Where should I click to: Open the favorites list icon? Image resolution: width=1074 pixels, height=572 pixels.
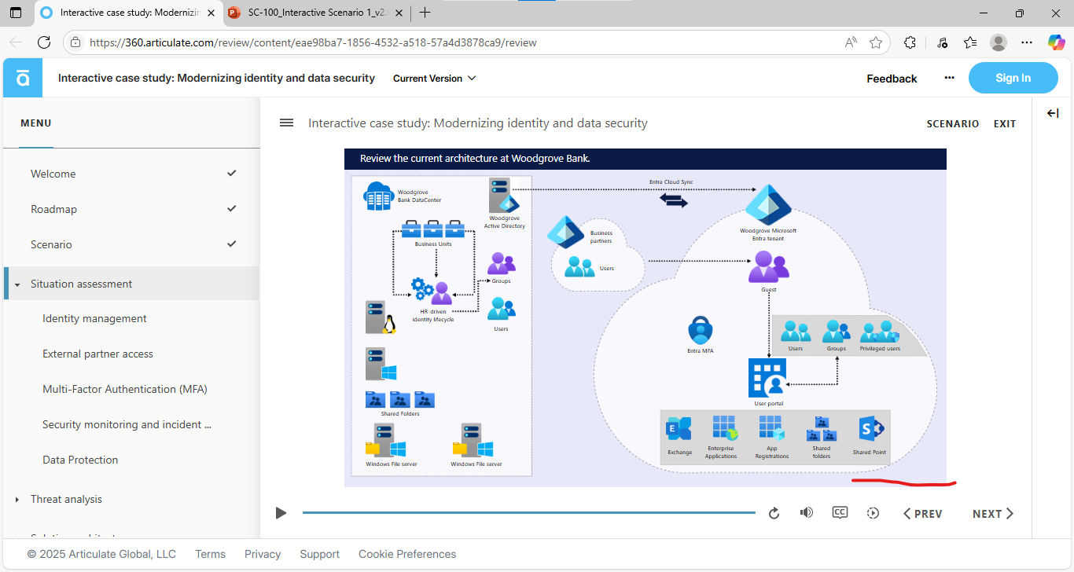click(970, 42)
